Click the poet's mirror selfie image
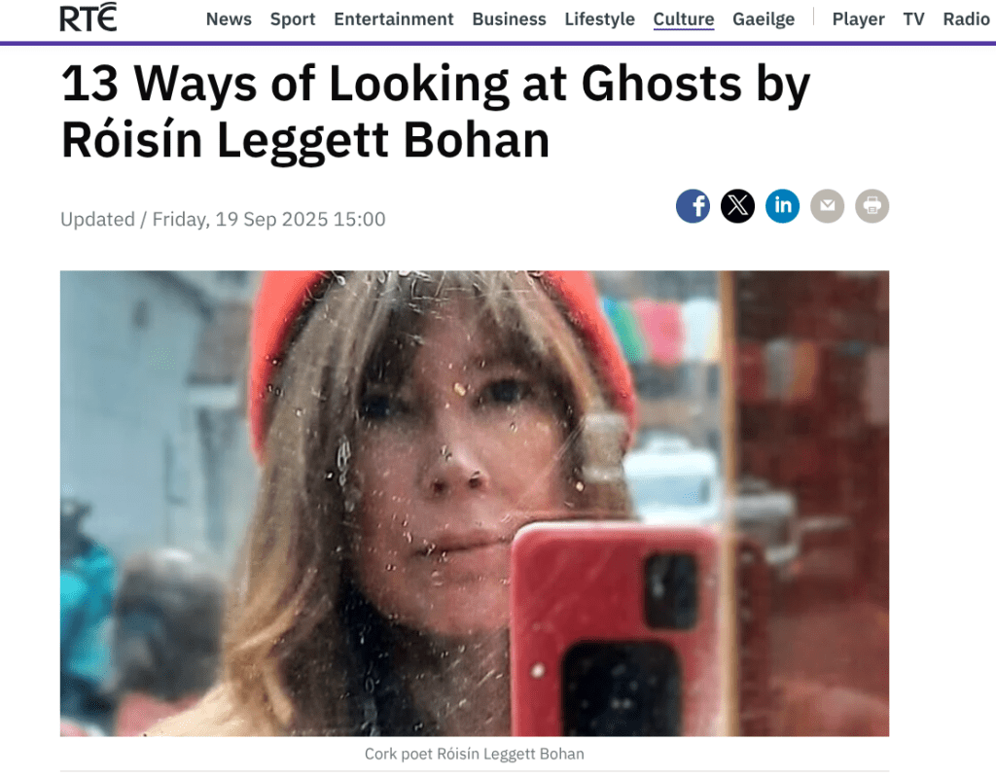Viewport: 996px width, 777px height. (x=475, y=503)
